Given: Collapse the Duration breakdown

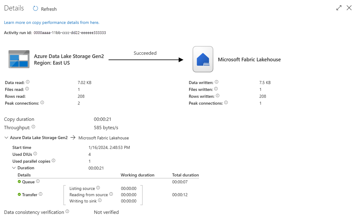Looking at the screenshot, I should (14, 168).
